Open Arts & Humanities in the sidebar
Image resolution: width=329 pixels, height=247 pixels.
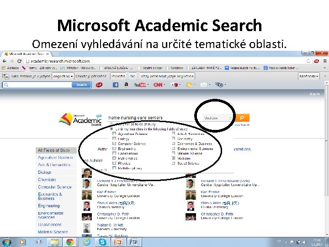click(x=54, y=165)
